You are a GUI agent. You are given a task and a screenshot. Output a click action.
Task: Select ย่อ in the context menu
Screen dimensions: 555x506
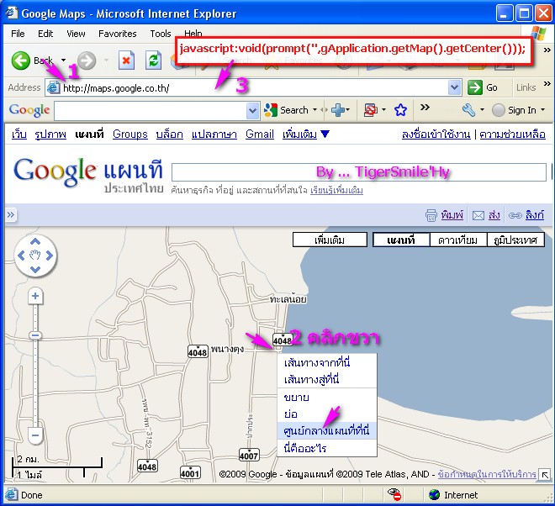(327, 414)
